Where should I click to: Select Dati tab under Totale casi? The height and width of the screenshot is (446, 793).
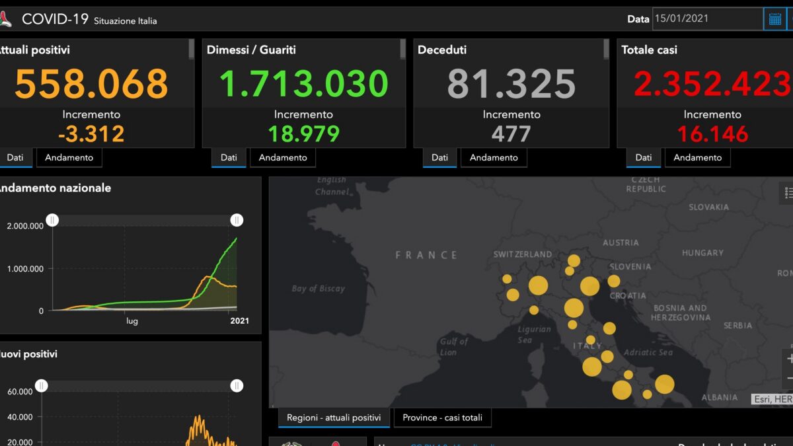(x=643, y=157)
